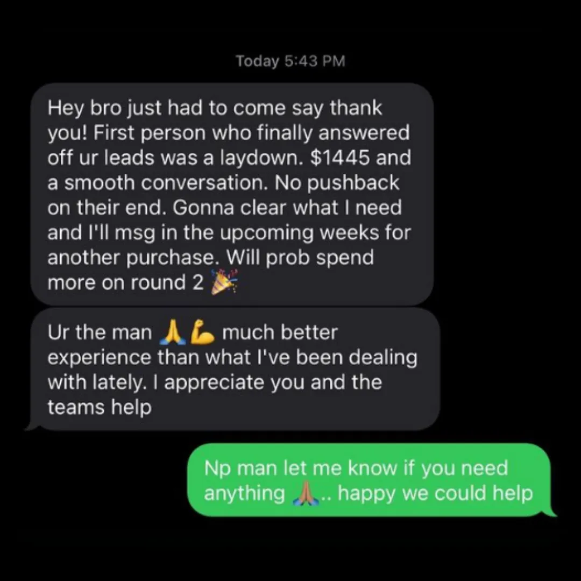Click 'another purchase' phrase
This screenshot has width=581, height=581.
pyautogui.click(x=131, y=258)
